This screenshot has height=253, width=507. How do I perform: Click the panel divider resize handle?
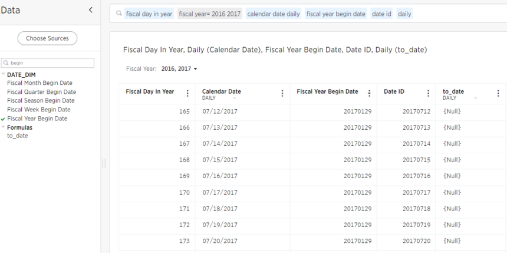(x=104, y=163)
